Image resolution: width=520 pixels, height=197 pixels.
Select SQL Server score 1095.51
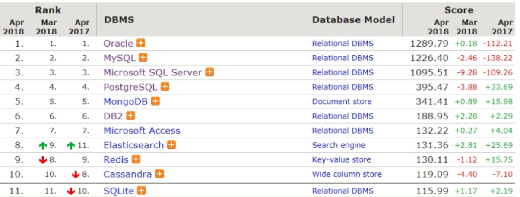tap(429, 72)
